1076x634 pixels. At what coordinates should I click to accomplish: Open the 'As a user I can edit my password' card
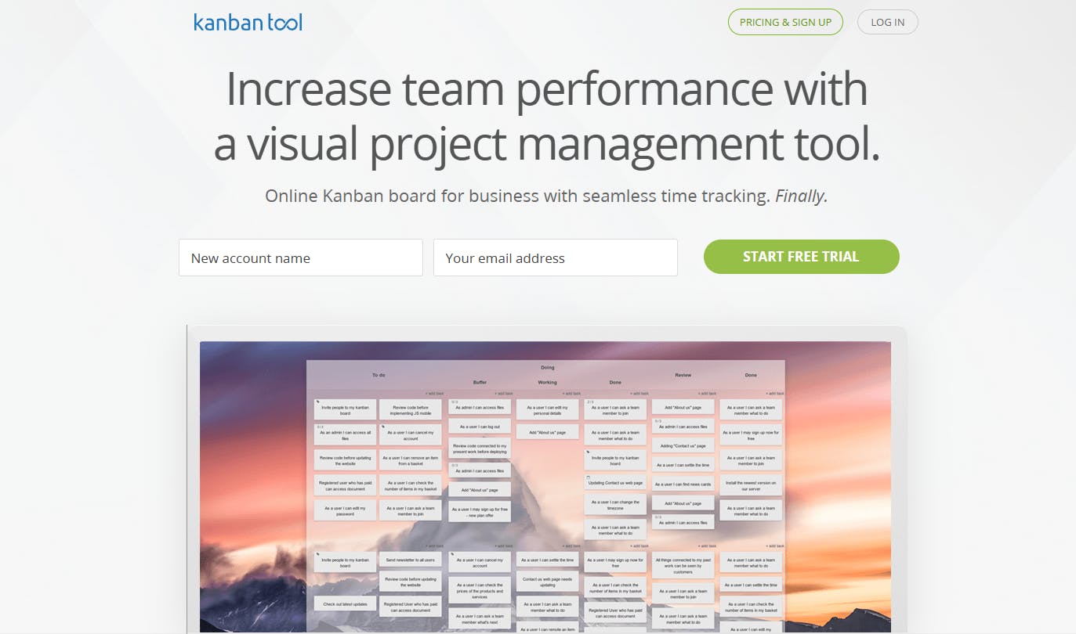(x=345, y=510)
